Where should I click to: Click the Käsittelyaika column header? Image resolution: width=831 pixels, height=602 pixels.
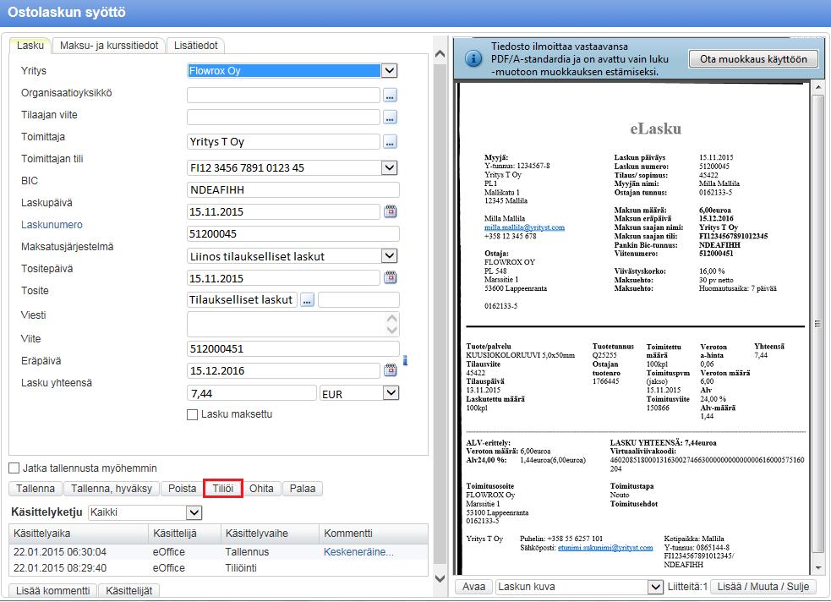pos(79,534)
